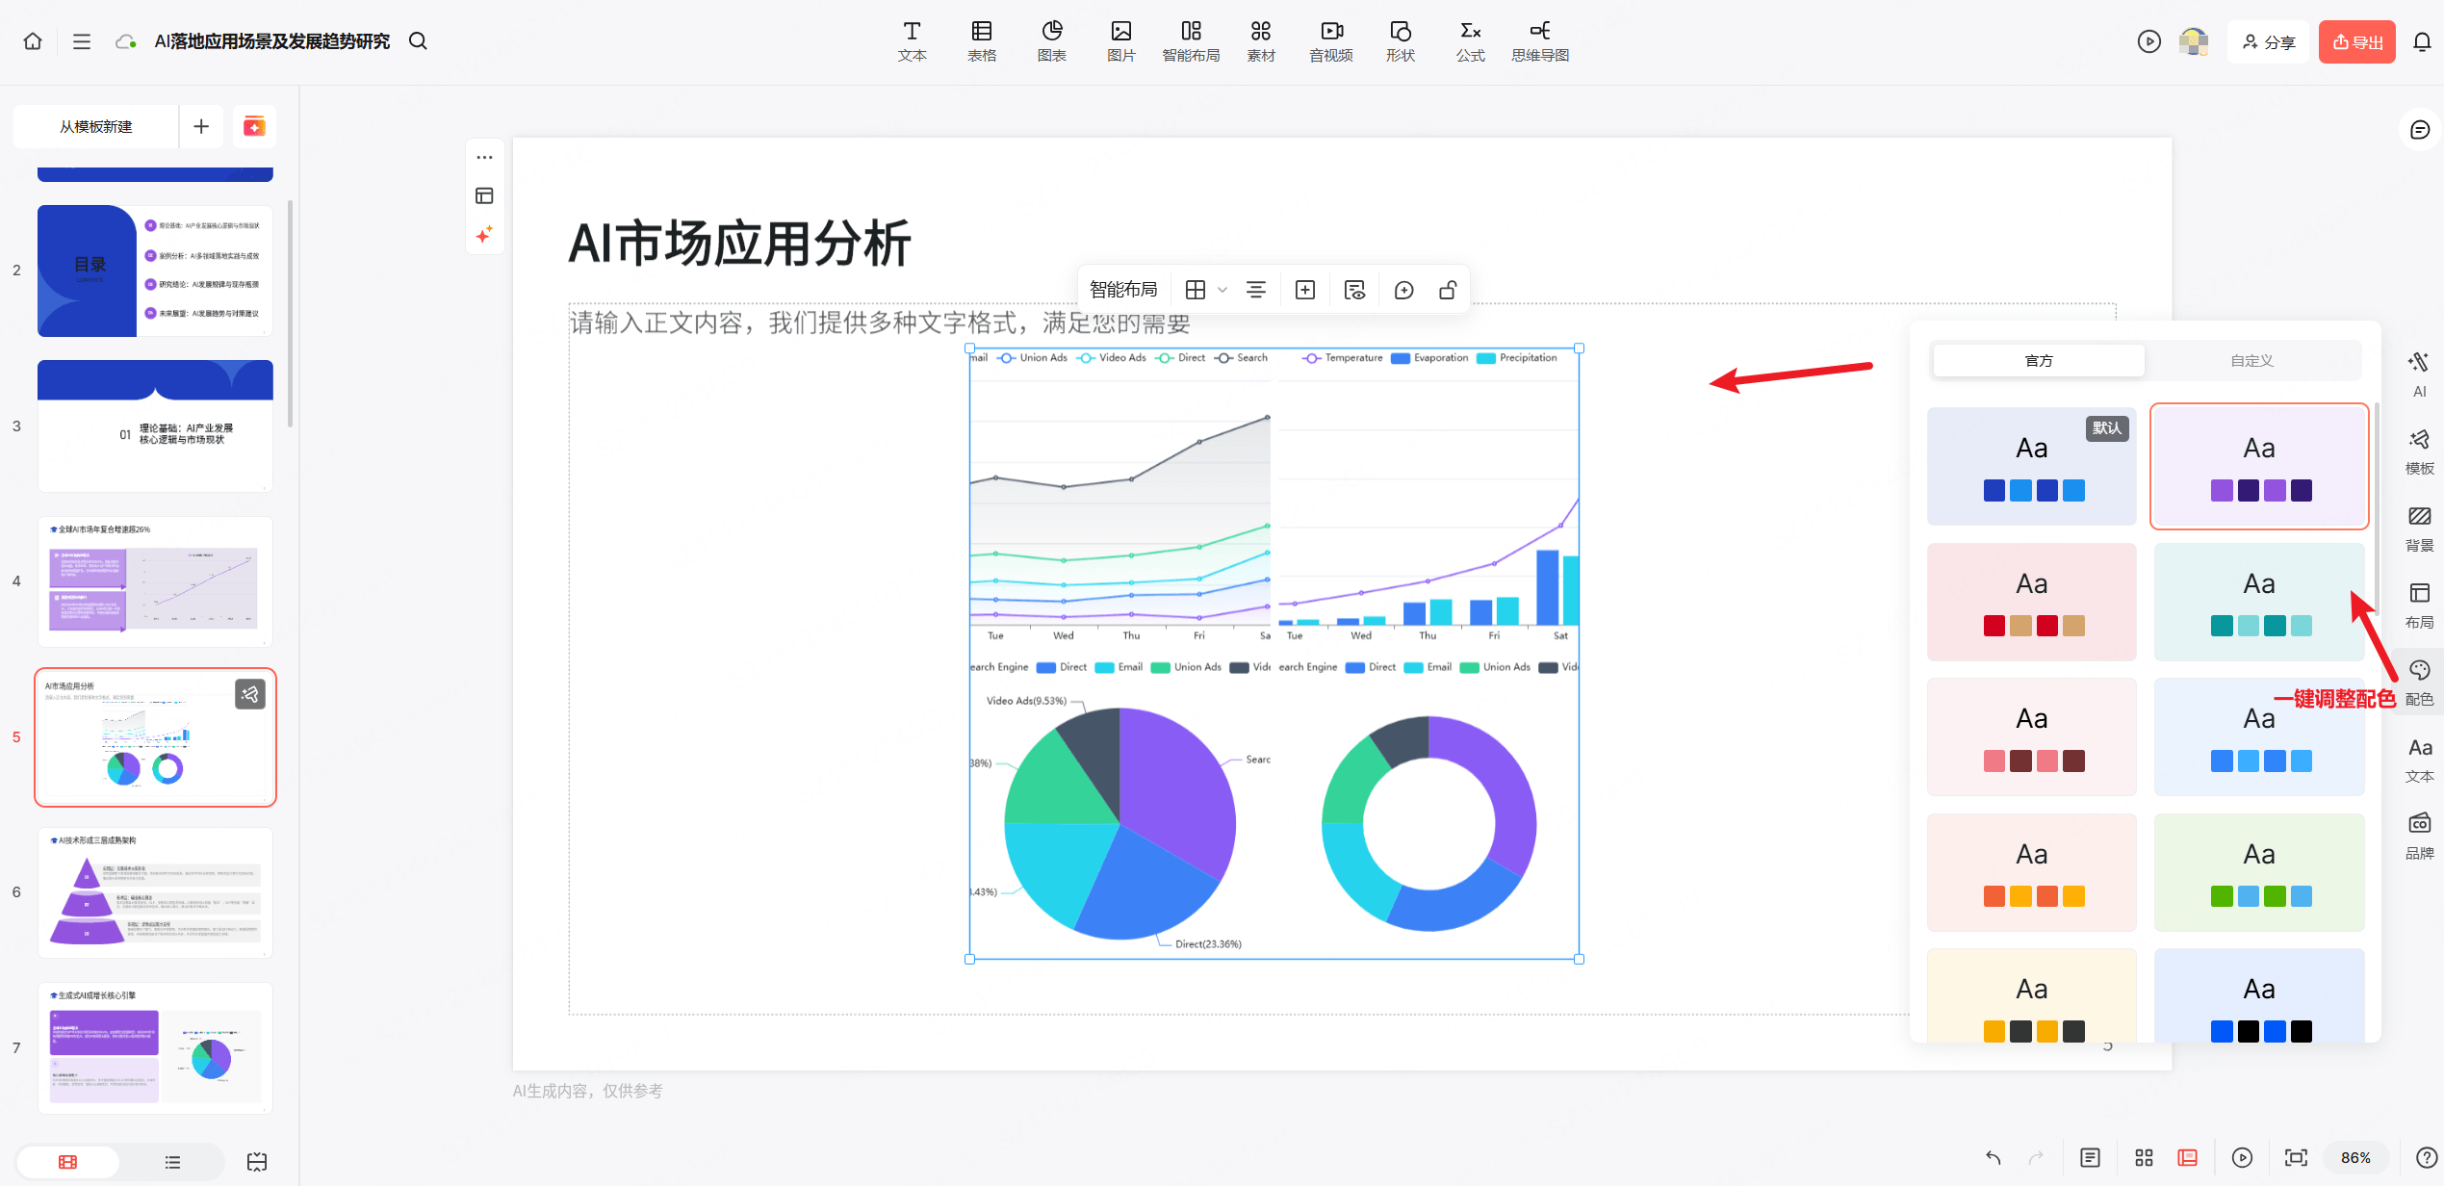Open the slide more-options ellipsis
2444x1186 pixels.
point(484,157)
